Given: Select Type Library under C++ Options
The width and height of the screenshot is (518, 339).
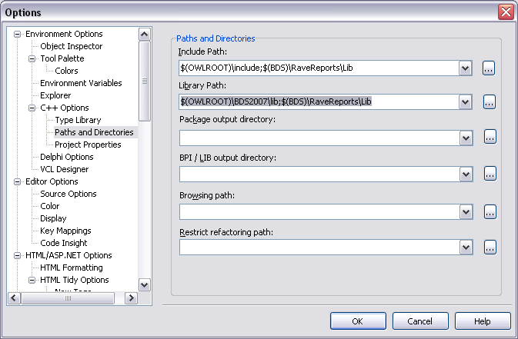Looking at the screenshot, I should 78,120.
